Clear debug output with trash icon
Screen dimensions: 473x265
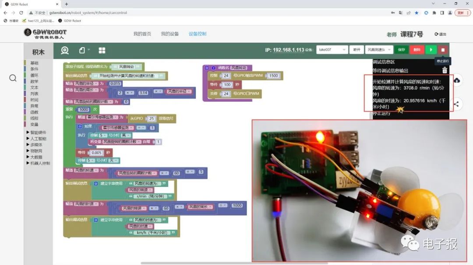[x=445, y=70]
